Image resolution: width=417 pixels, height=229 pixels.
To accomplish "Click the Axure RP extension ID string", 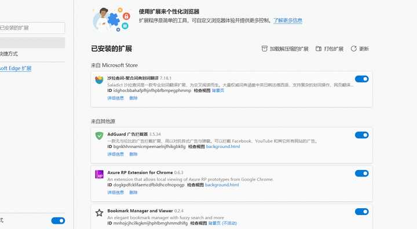I will [149, 185].
